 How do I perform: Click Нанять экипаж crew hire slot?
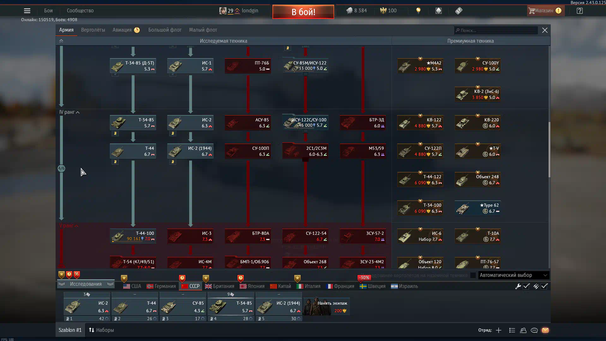327,306
